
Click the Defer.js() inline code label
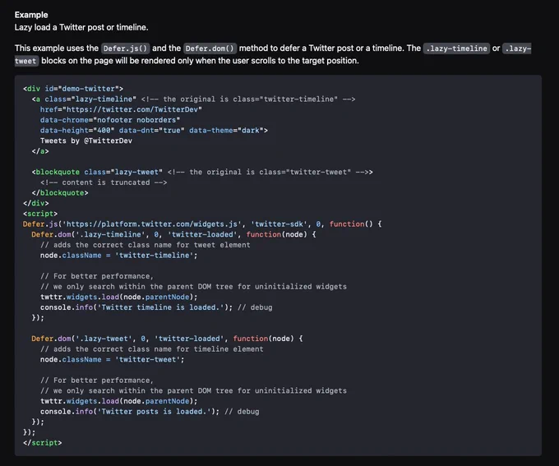coord(125,48)
